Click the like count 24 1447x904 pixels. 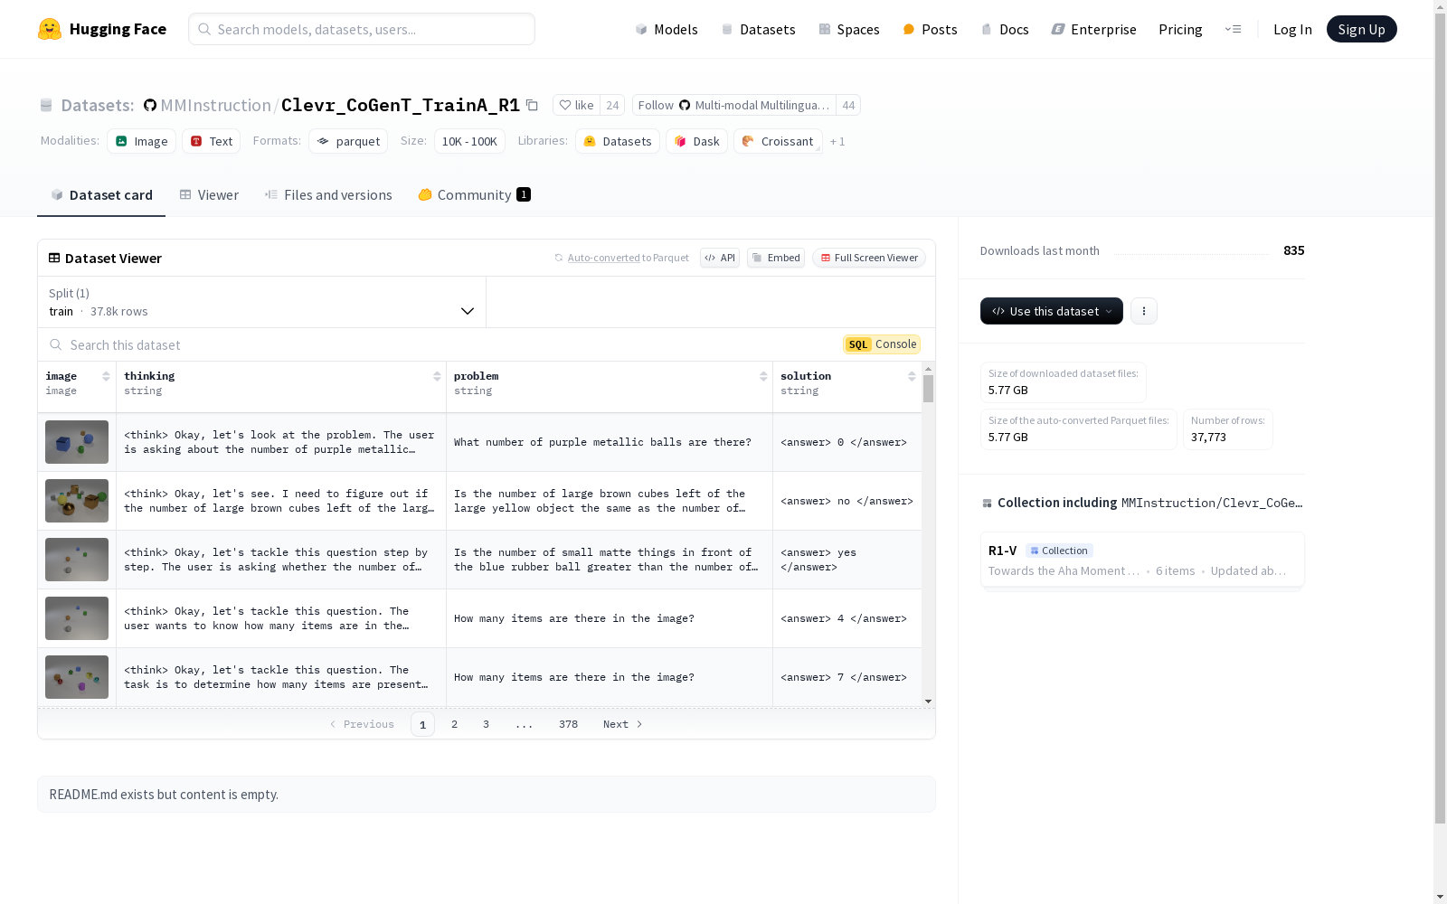612,105
